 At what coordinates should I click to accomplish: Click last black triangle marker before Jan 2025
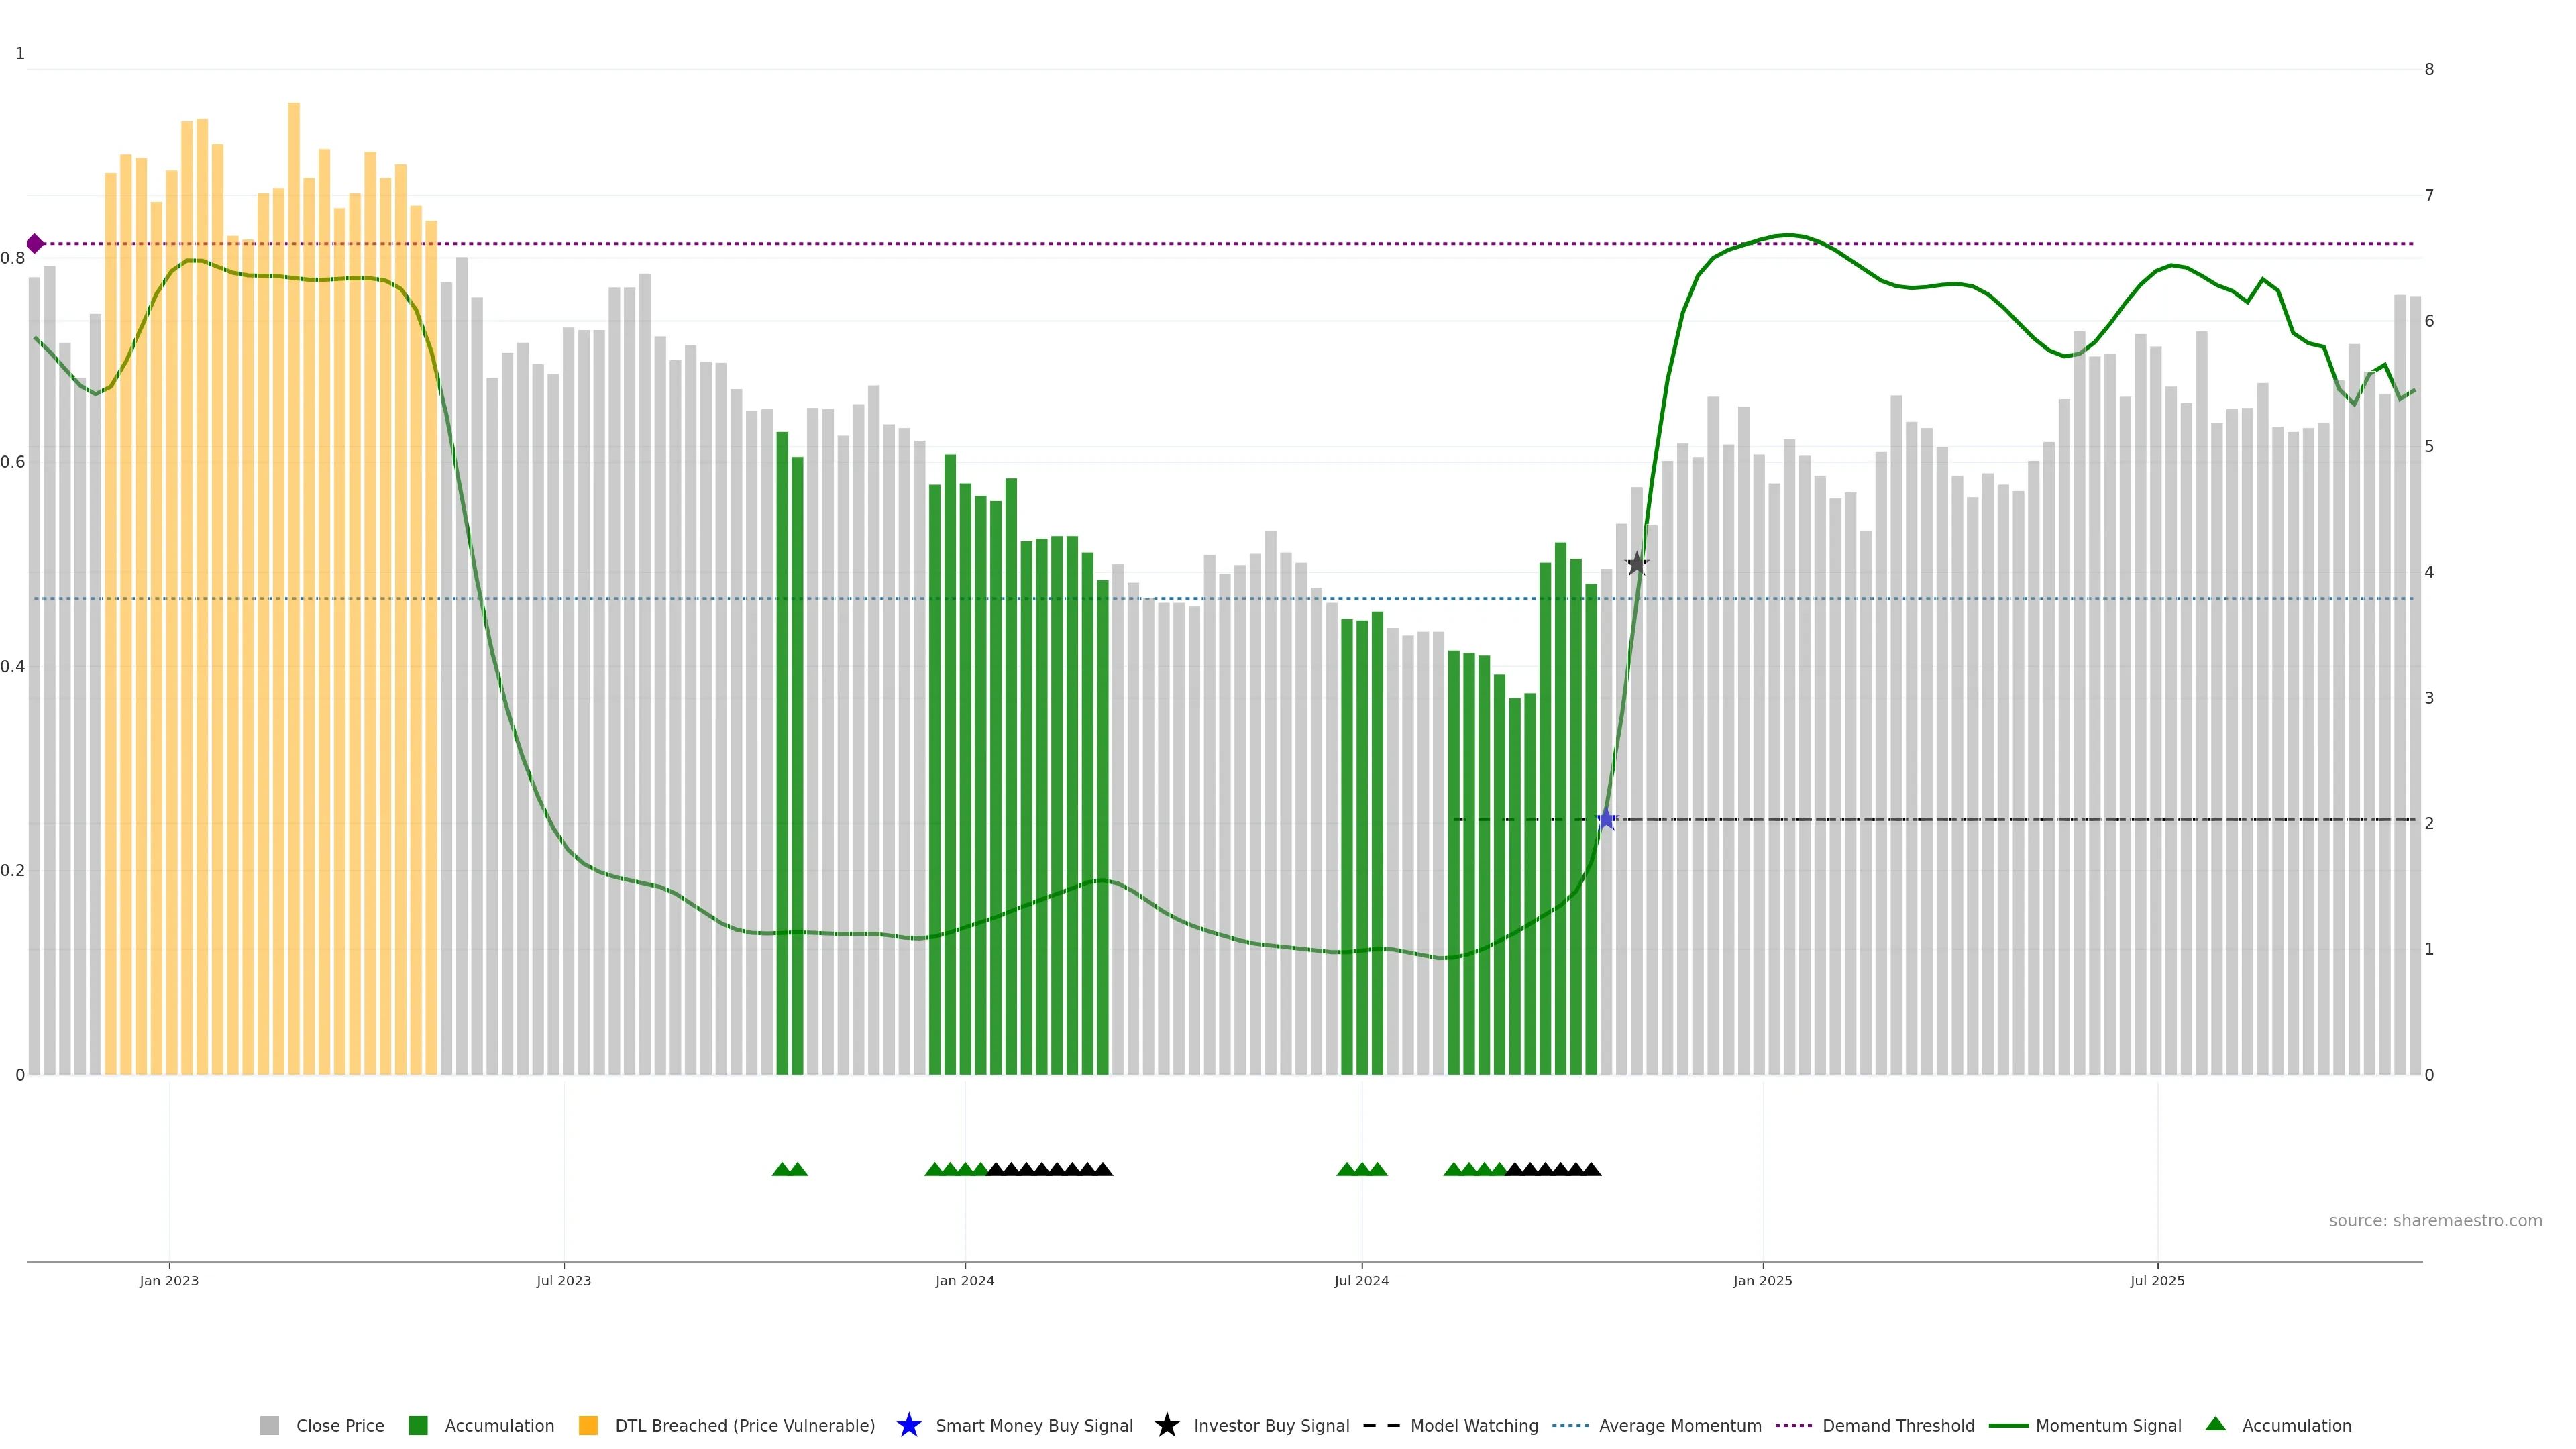coord(1591,1169)
